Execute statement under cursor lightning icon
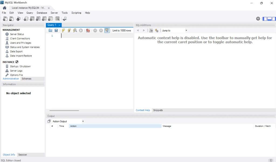Image resolution: width=276 pixels, height=162 pixels. pyautogui.click(x=69, y=30)
